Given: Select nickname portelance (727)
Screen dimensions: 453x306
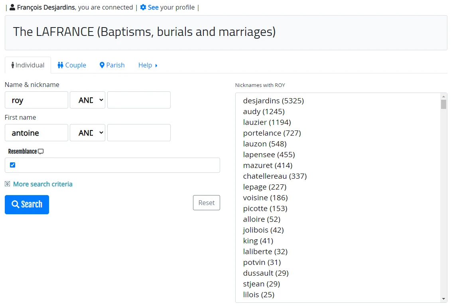Looking at the screenshot, I should coord(272,133).
